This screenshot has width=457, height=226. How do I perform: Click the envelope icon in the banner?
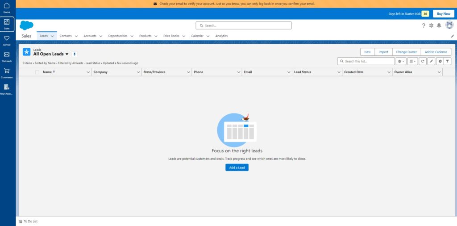pos(155,4)
